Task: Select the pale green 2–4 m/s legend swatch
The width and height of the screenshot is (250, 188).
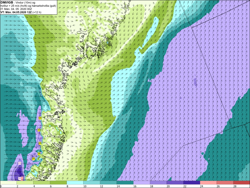Action: pyautogui.click(x=25, y=183)
